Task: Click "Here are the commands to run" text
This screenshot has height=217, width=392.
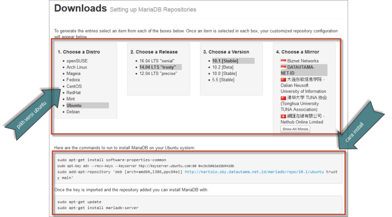Action: [x=125, y=148]
